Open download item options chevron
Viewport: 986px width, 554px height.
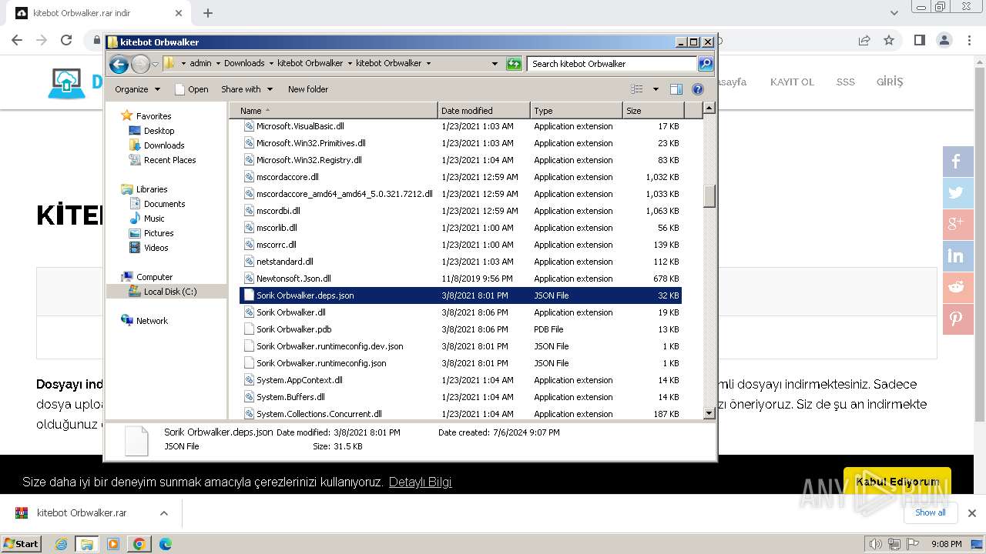(x=164, y=513)
